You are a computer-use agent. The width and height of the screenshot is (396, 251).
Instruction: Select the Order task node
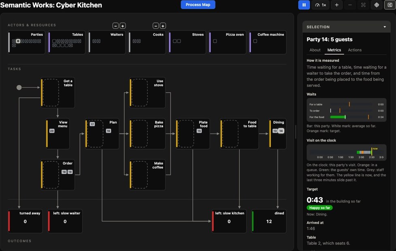(x=57, y=175)
